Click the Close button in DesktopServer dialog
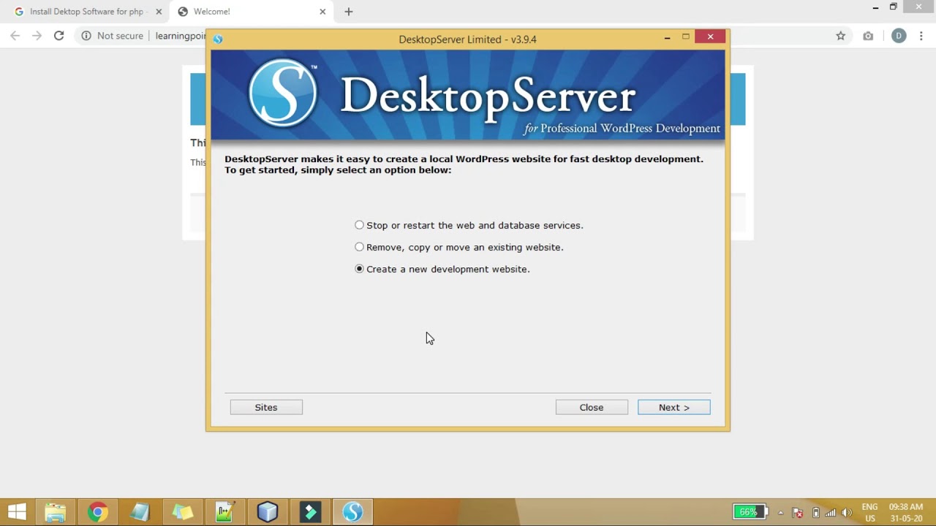Image resolution: width=936 pixels, height=526 pixels. coord(592,407)
